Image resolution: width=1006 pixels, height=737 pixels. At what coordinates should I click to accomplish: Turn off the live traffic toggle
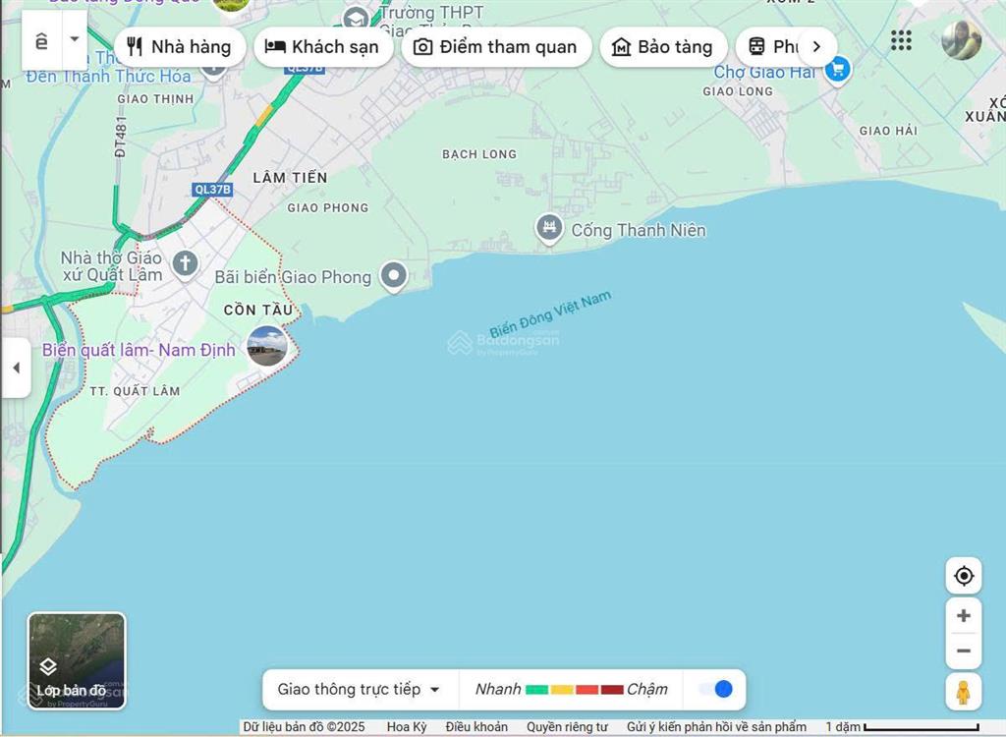[x=716, y=689]
